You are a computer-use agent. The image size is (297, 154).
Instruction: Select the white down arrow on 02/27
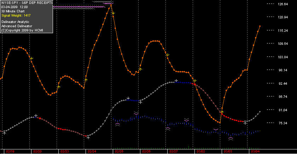(x=176, y=81)
